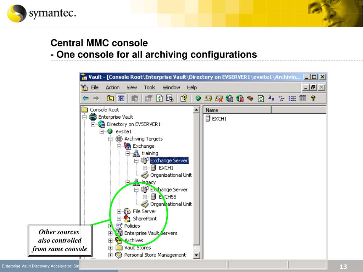Expand the SharePoint node
The image size is (363, 272).
click(x=119, y=219)
